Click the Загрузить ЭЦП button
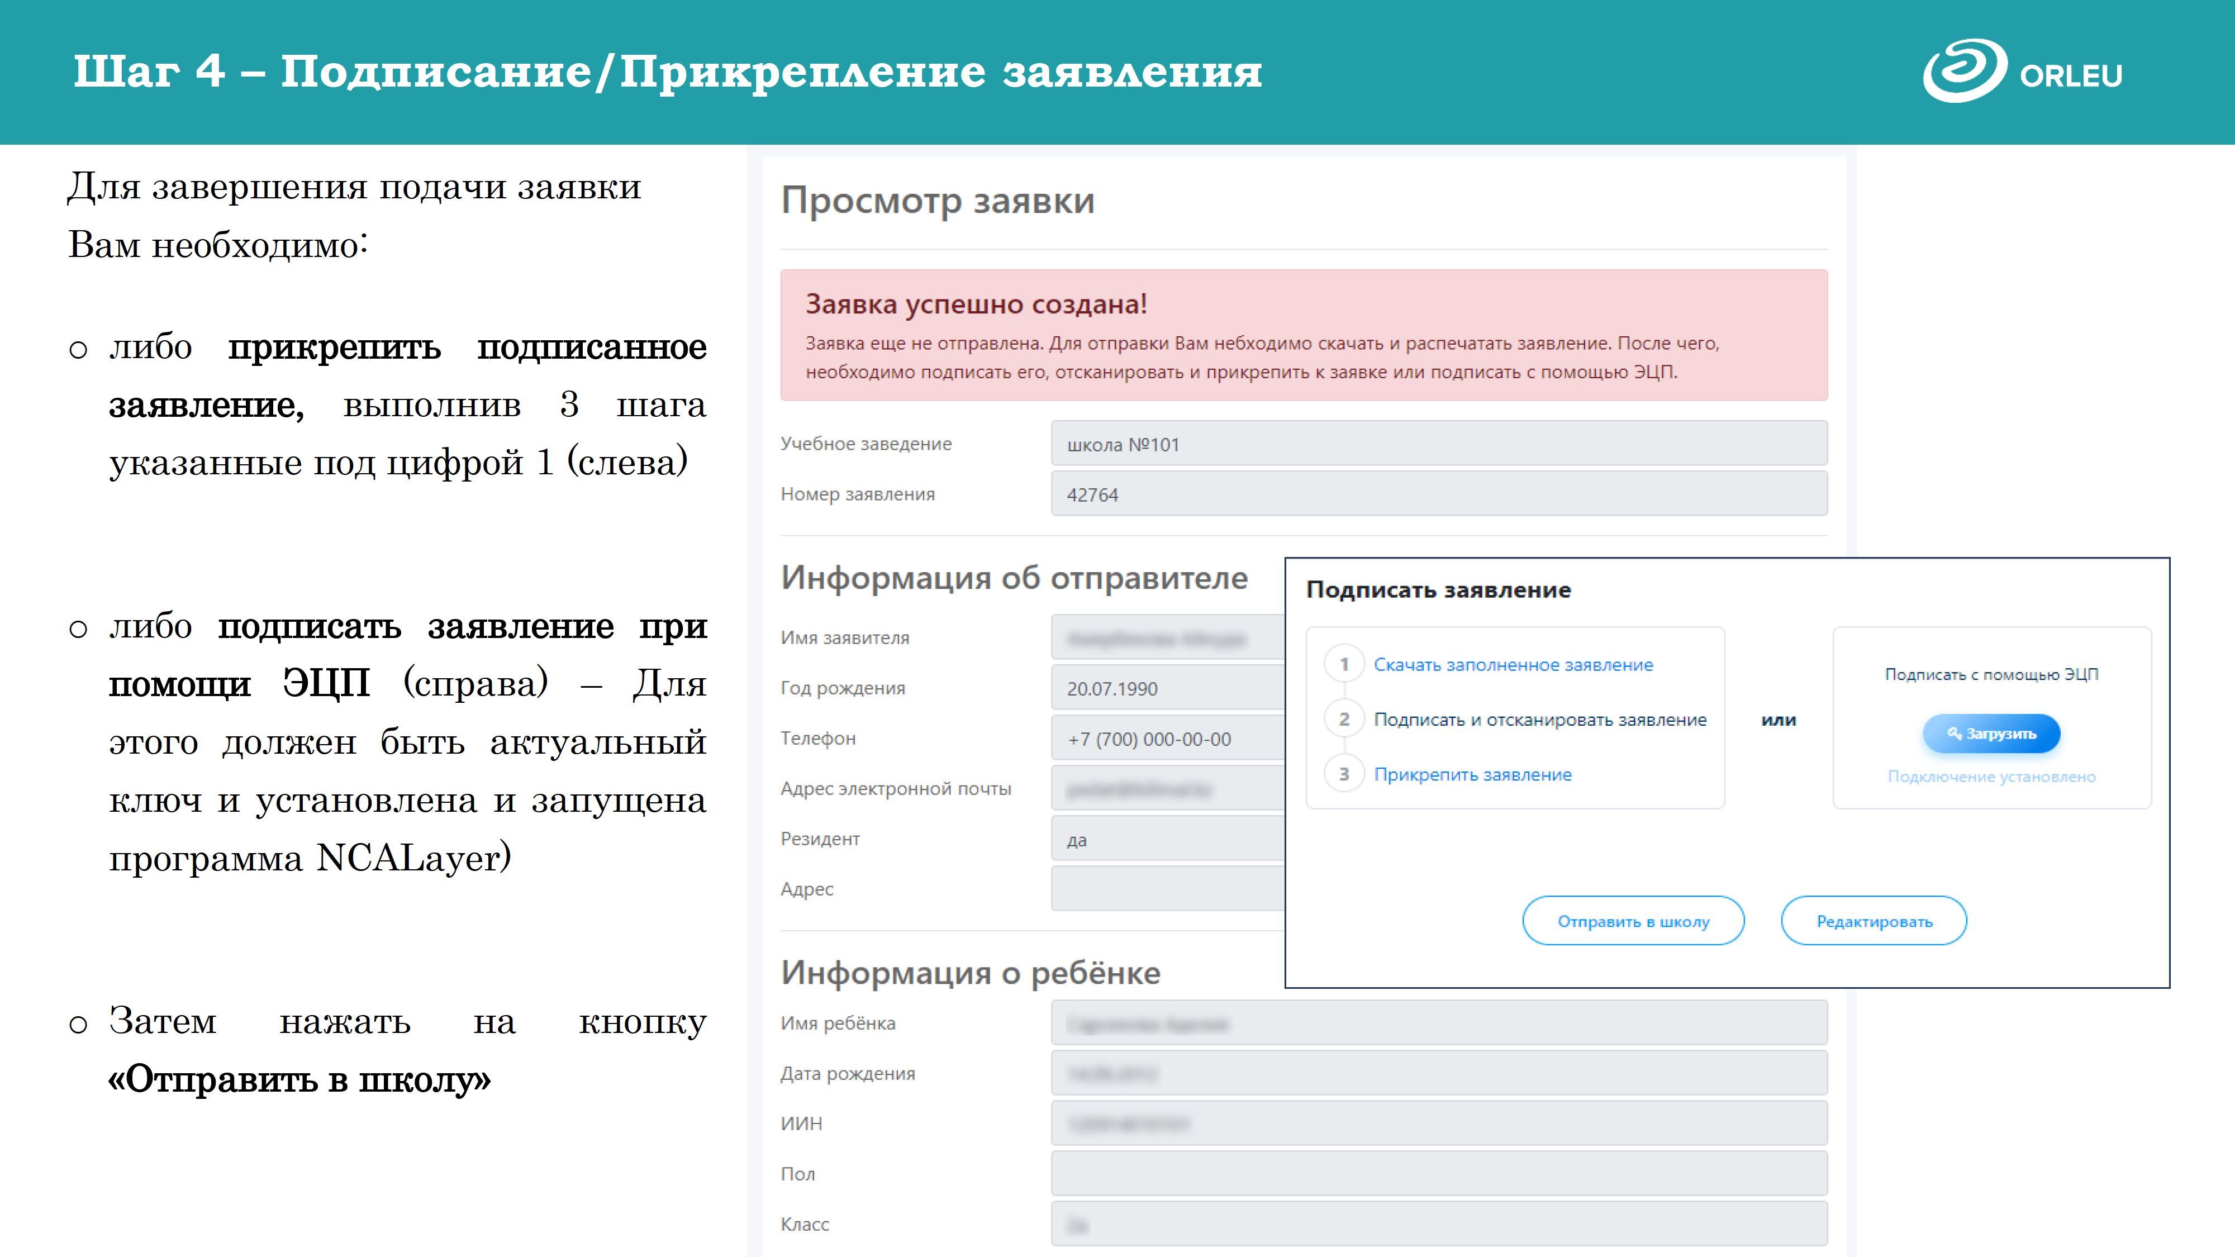 (1991, 734)
